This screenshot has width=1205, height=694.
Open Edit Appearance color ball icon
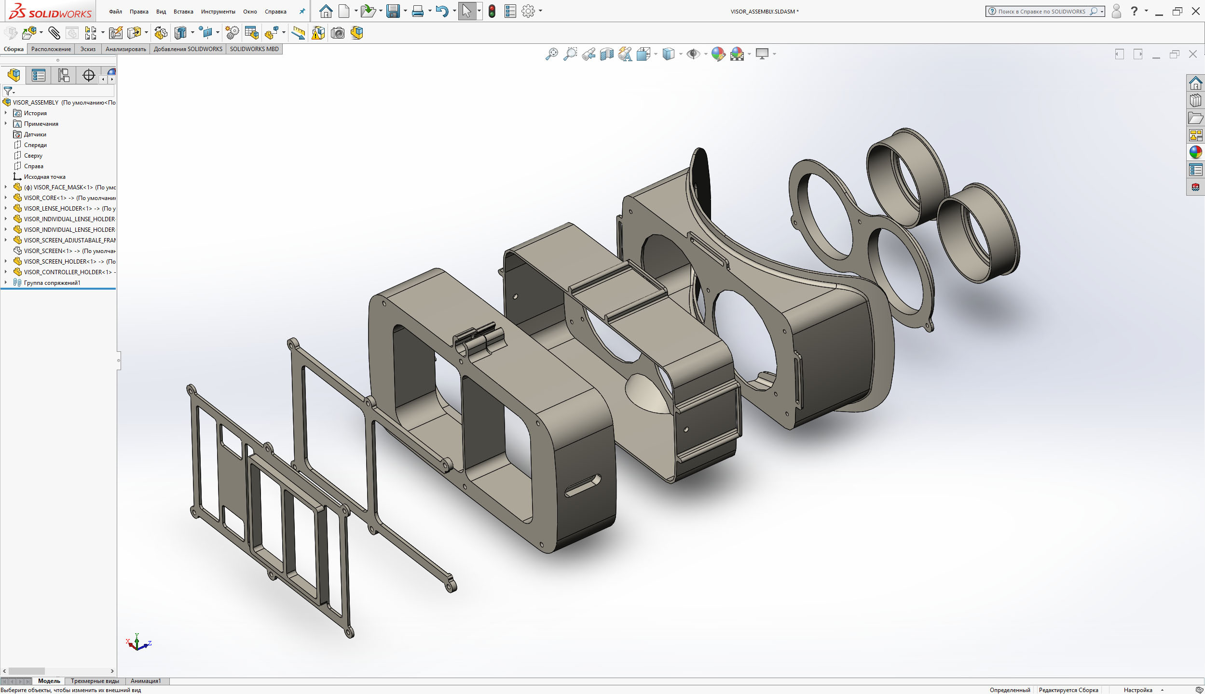[718, 54]
